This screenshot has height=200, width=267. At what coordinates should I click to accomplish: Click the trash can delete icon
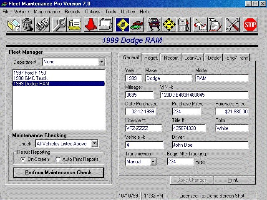(x=27, y=25)
